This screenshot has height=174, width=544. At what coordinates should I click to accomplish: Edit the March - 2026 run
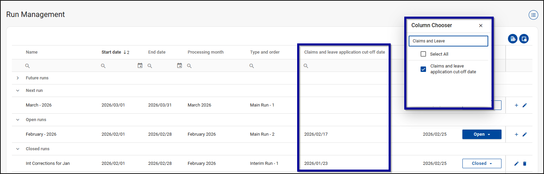tap(525, 105)
